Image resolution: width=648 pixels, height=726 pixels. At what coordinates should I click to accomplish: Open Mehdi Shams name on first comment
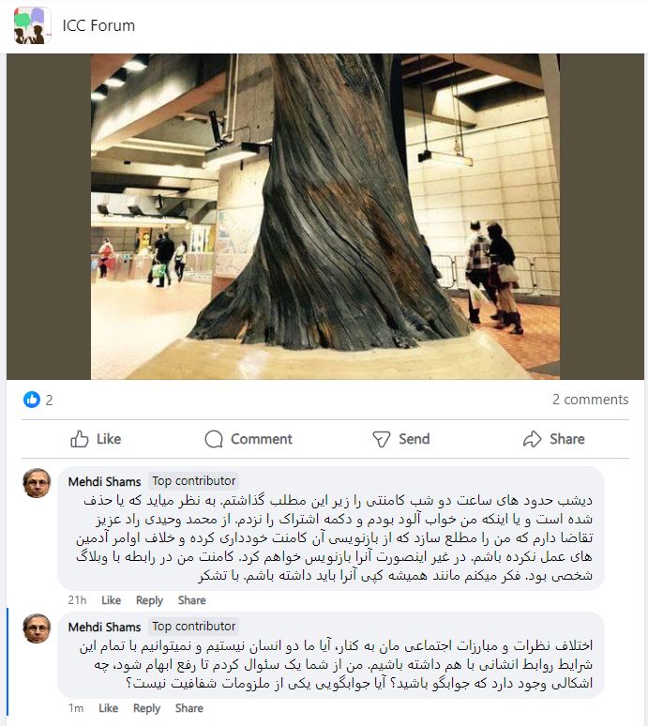105,482
